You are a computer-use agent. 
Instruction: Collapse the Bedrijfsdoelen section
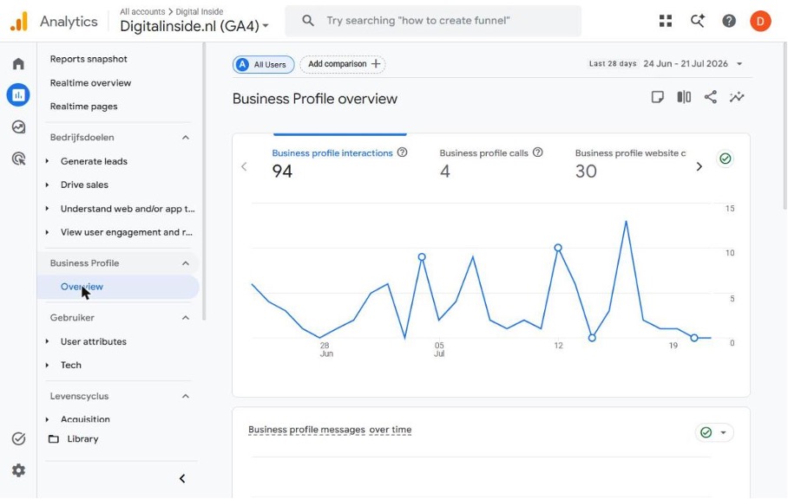click(x=186, y=138)
